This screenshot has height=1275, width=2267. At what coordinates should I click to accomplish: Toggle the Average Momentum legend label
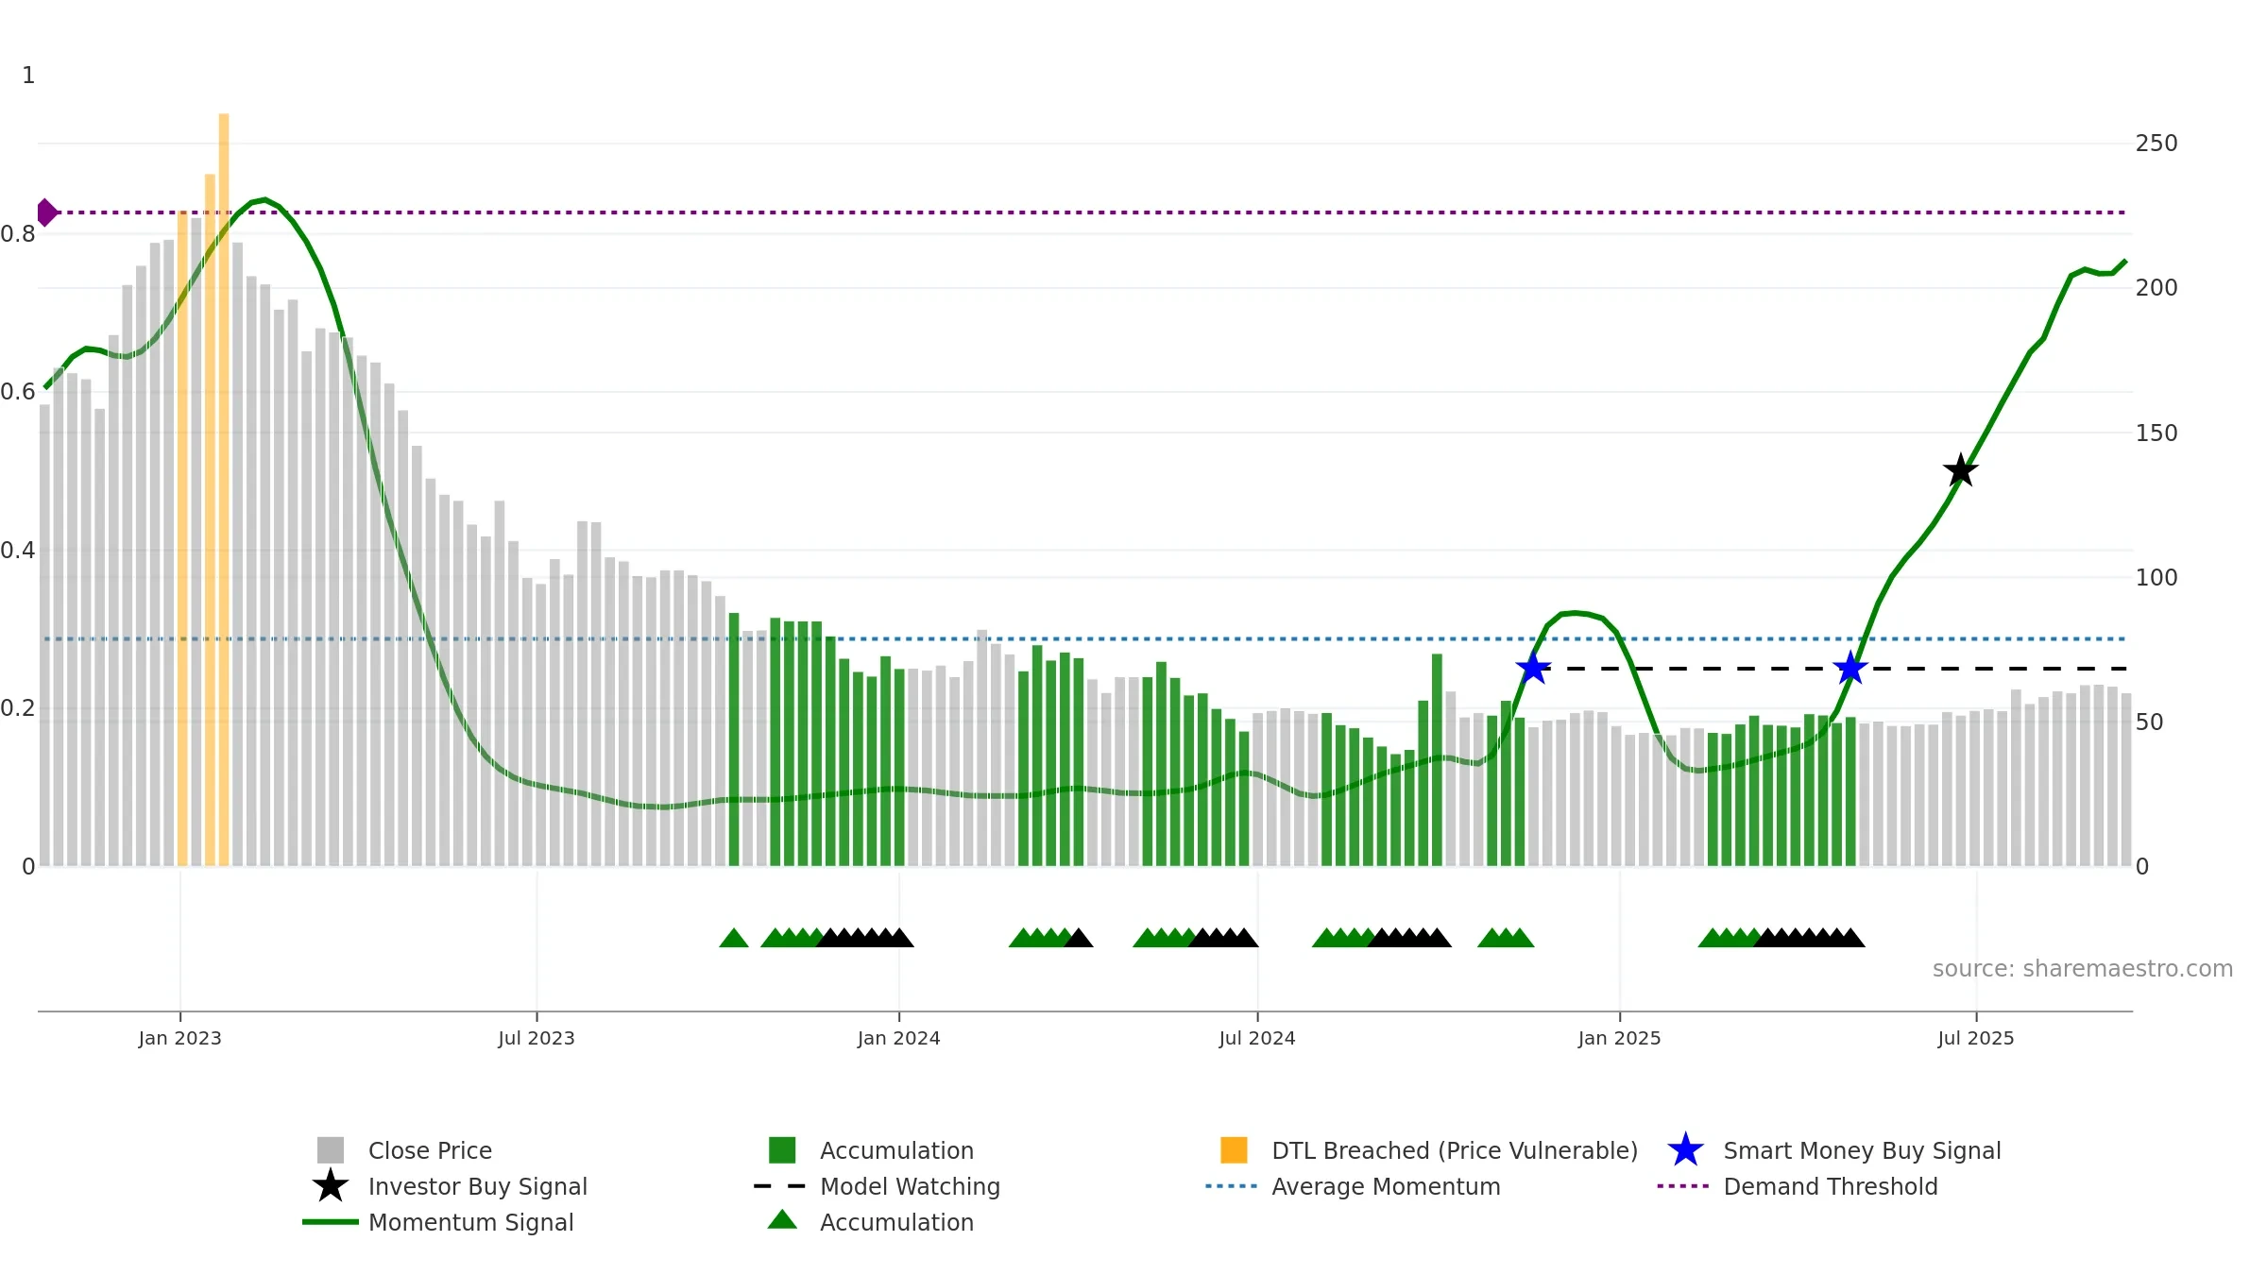pos(1386,1186)
